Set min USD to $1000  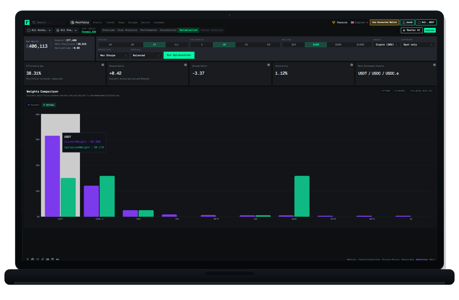[x=360, y=45]
